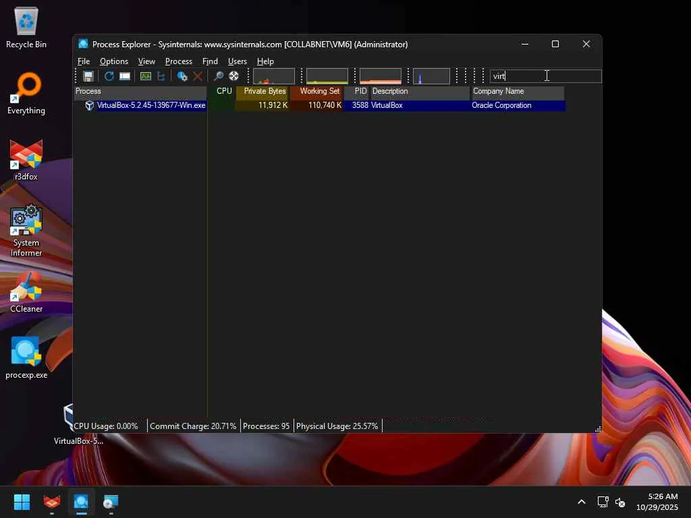Click the CPU usage history graph

[x=274, y=76]
